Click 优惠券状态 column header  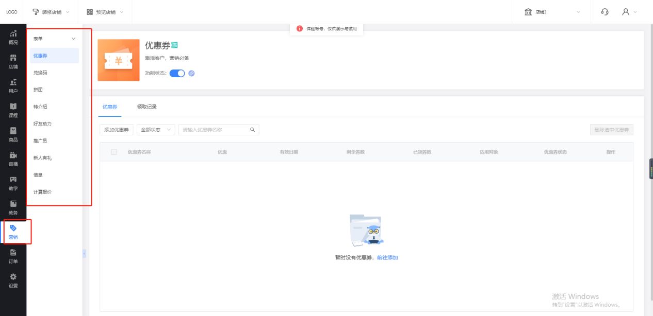[x=556, y=152]
